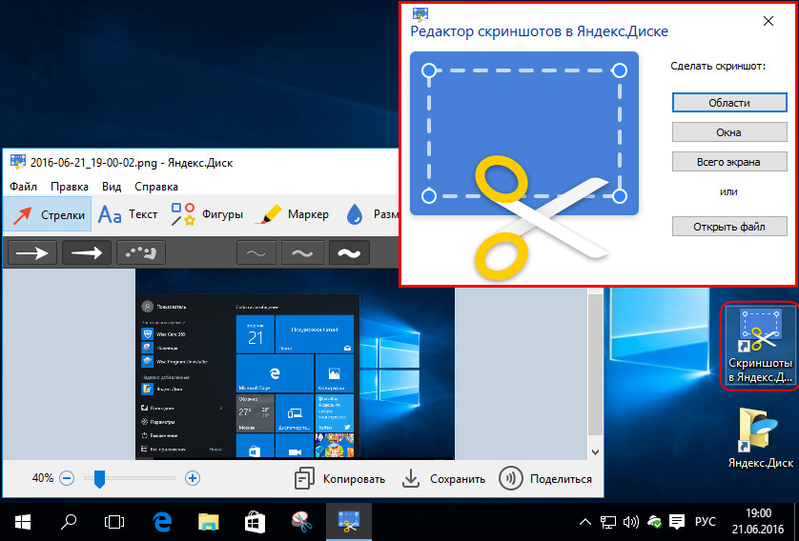Open the Правка menu
Screen dimensions: 799x541
(x=70, y=187)
